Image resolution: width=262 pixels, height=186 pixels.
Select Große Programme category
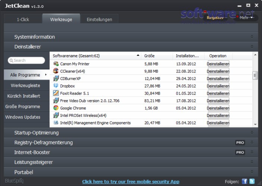tap(27, 106)
